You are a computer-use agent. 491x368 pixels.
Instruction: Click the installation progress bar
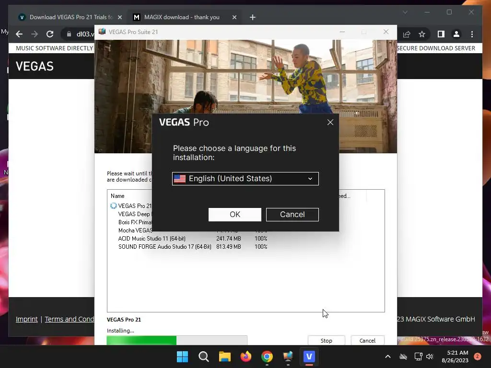click(x=177, y=340)
